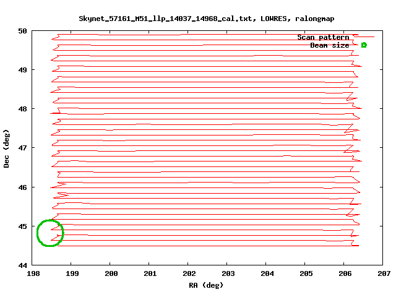Click the x-axis tick label 200
Screen dimensions: 396x297
(111, 273)
